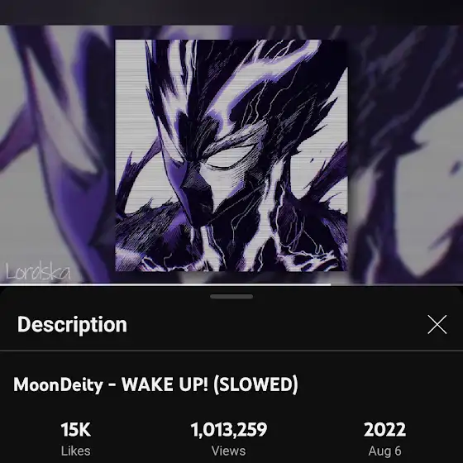
Task: Seek to the unplayed end of progress bar
Action: 397,284
